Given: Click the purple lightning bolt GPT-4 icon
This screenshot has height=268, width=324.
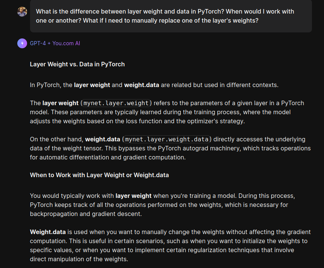Looking at the screenshot, I should tap(22, 43).
